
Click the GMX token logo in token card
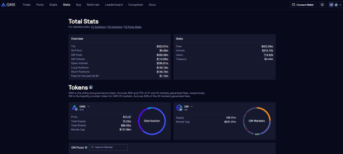tap(75, 108)
